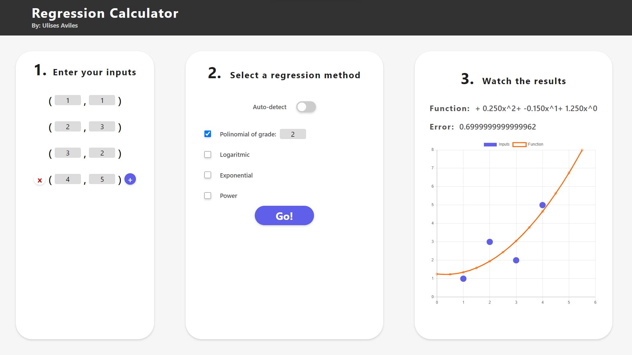The height and width of the screenshot is (355, 632).
Task: Click the Go! button
Action: tap(284, 216)
